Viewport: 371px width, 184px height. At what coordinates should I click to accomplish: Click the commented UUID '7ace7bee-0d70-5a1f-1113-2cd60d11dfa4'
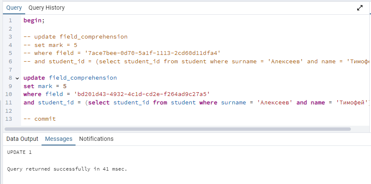pos(153,53)
